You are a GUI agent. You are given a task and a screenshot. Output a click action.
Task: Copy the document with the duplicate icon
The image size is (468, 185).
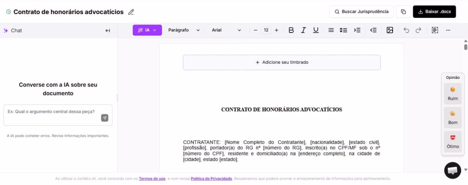click(403, 11)
